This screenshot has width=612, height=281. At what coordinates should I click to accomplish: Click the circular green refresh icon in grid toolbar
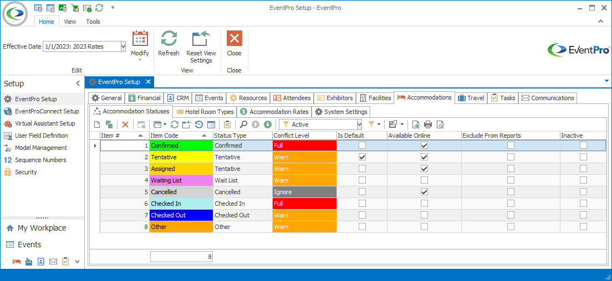click(x=175, y=124)
